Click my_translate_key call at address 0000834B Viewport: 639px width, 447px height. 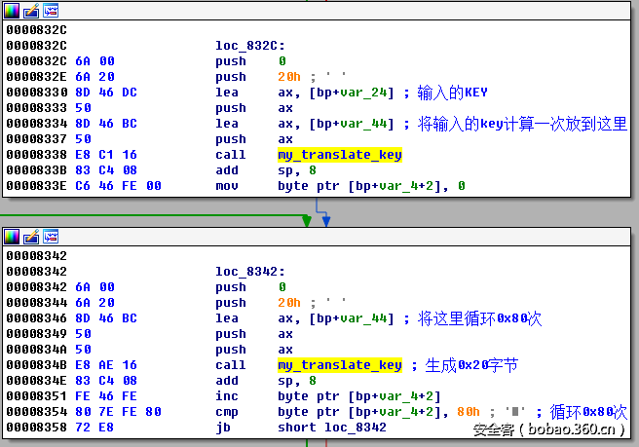(339, 365)
